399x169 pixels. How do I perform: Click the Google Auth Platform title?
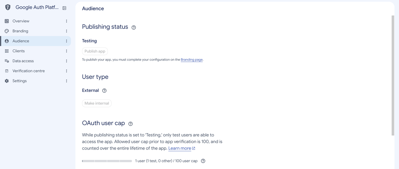pos(37,7)
